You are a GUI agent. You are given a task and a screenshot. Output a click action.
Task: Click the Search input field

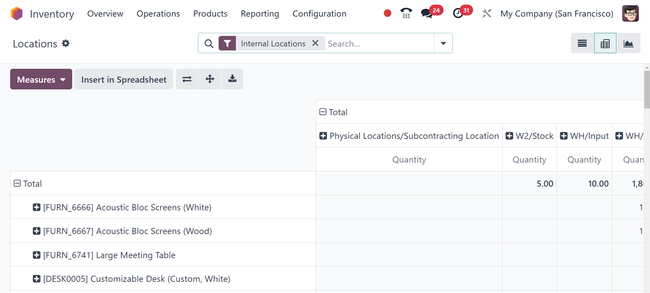(379, 44)
